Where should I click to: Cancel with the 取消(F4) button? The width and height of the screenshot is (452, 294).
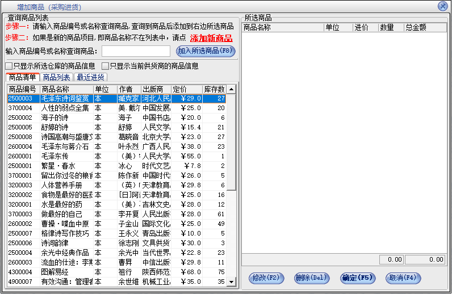(403, 278)
